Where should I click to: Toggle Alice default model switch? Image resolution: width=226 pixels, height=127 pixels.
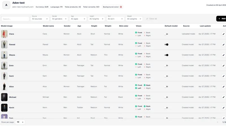click(x=166, y=87)
